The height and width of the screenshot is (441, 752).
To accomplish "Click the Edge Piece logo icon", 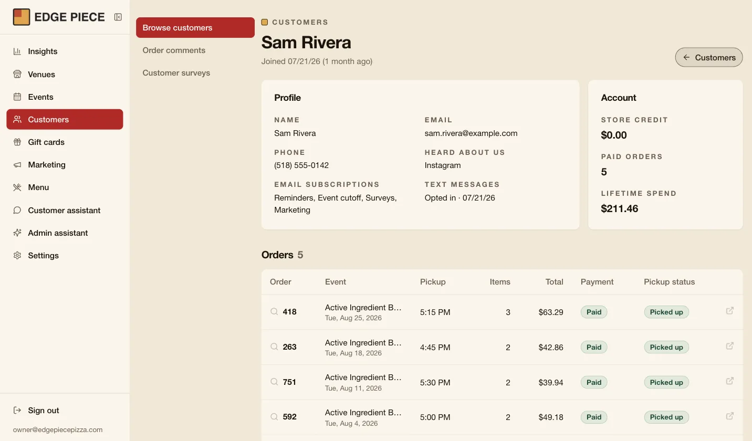I will [x=22, y=17].
